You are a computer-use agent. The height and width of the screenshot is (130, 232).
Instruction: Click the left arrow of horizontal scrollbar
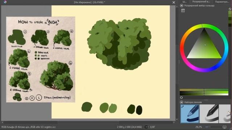tap(2, 122)
